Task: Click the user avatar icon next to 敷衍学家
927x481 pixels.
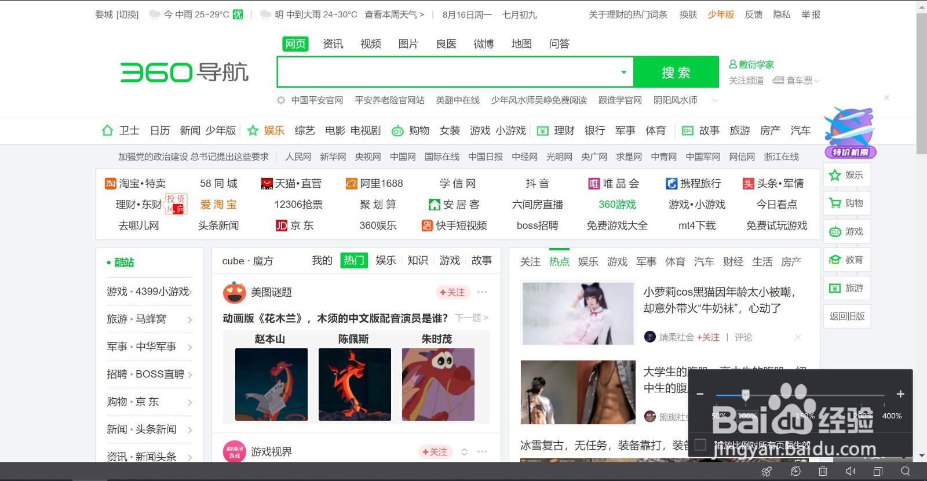Action: 733,64
